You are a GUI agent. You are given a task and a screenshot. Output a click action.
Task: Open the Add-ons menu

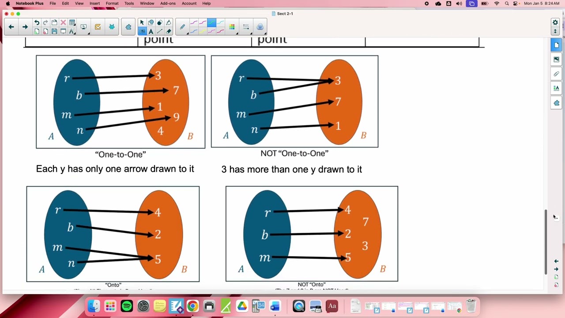pyautogui.click(x=168, y=4)
